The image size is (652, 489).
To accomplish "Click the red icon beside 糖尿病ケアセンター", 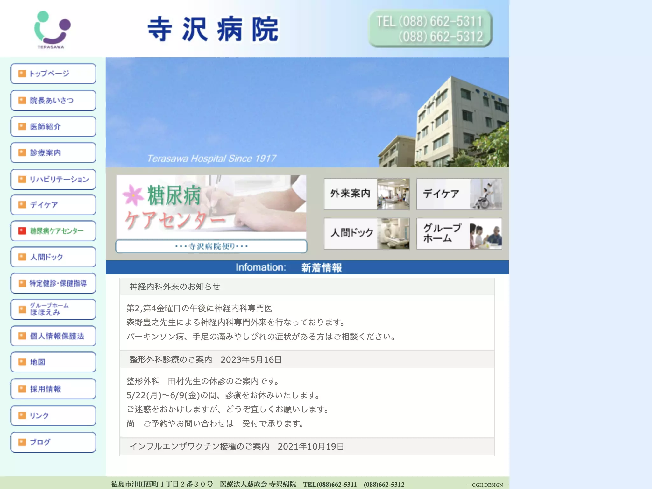I will point(22,231).
